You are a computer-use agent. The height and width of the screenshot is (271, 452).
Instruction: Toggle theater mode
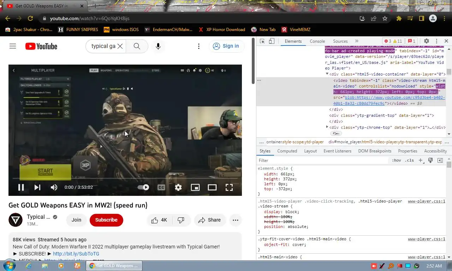pos(212,187)
